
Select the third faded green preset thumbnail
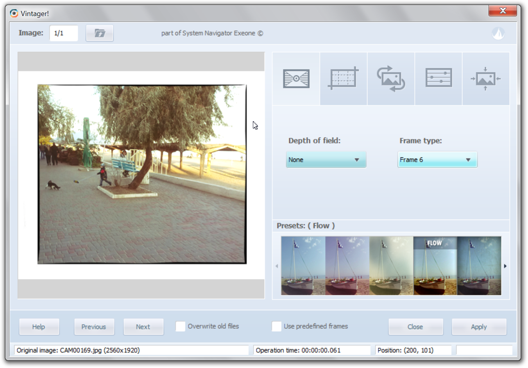click(x=391, y=266)
